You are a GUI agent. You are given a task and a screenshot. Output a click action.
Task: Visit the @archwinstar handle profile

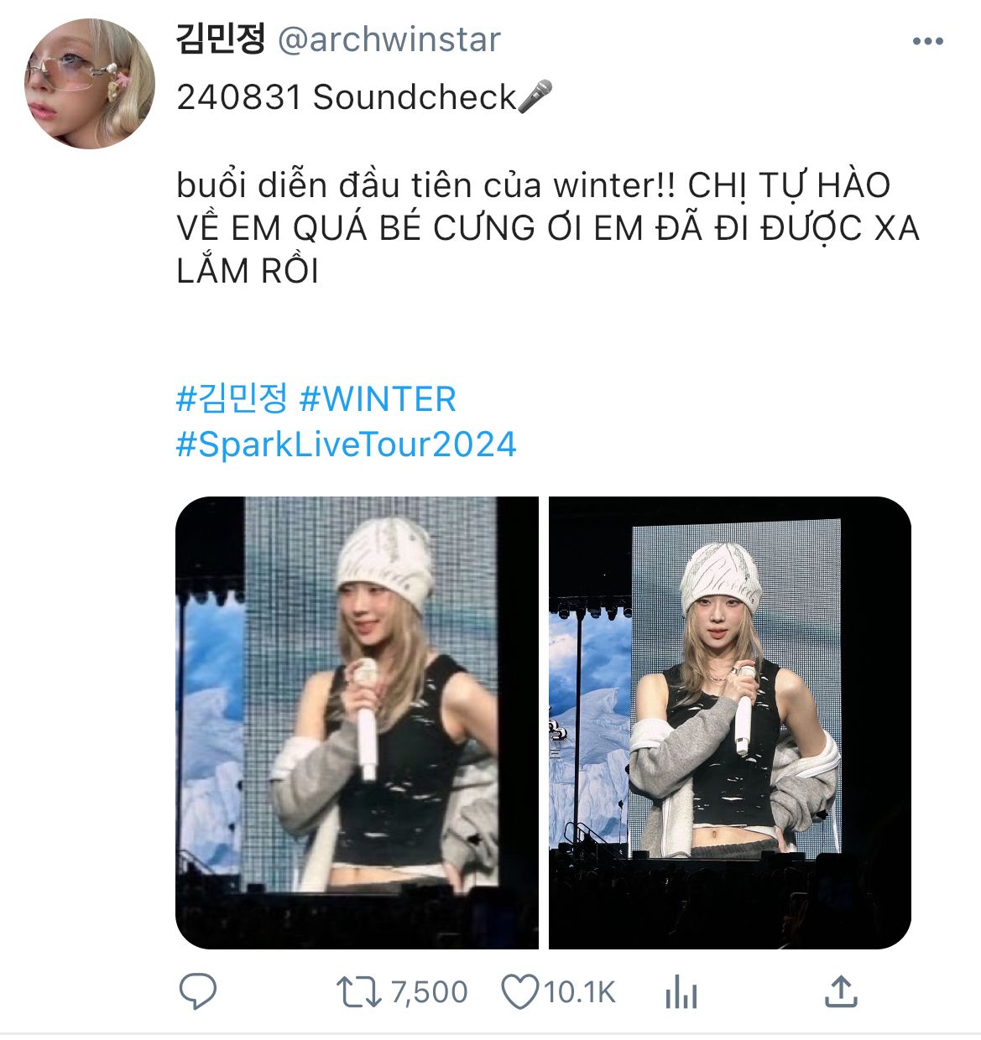point(389,39)
